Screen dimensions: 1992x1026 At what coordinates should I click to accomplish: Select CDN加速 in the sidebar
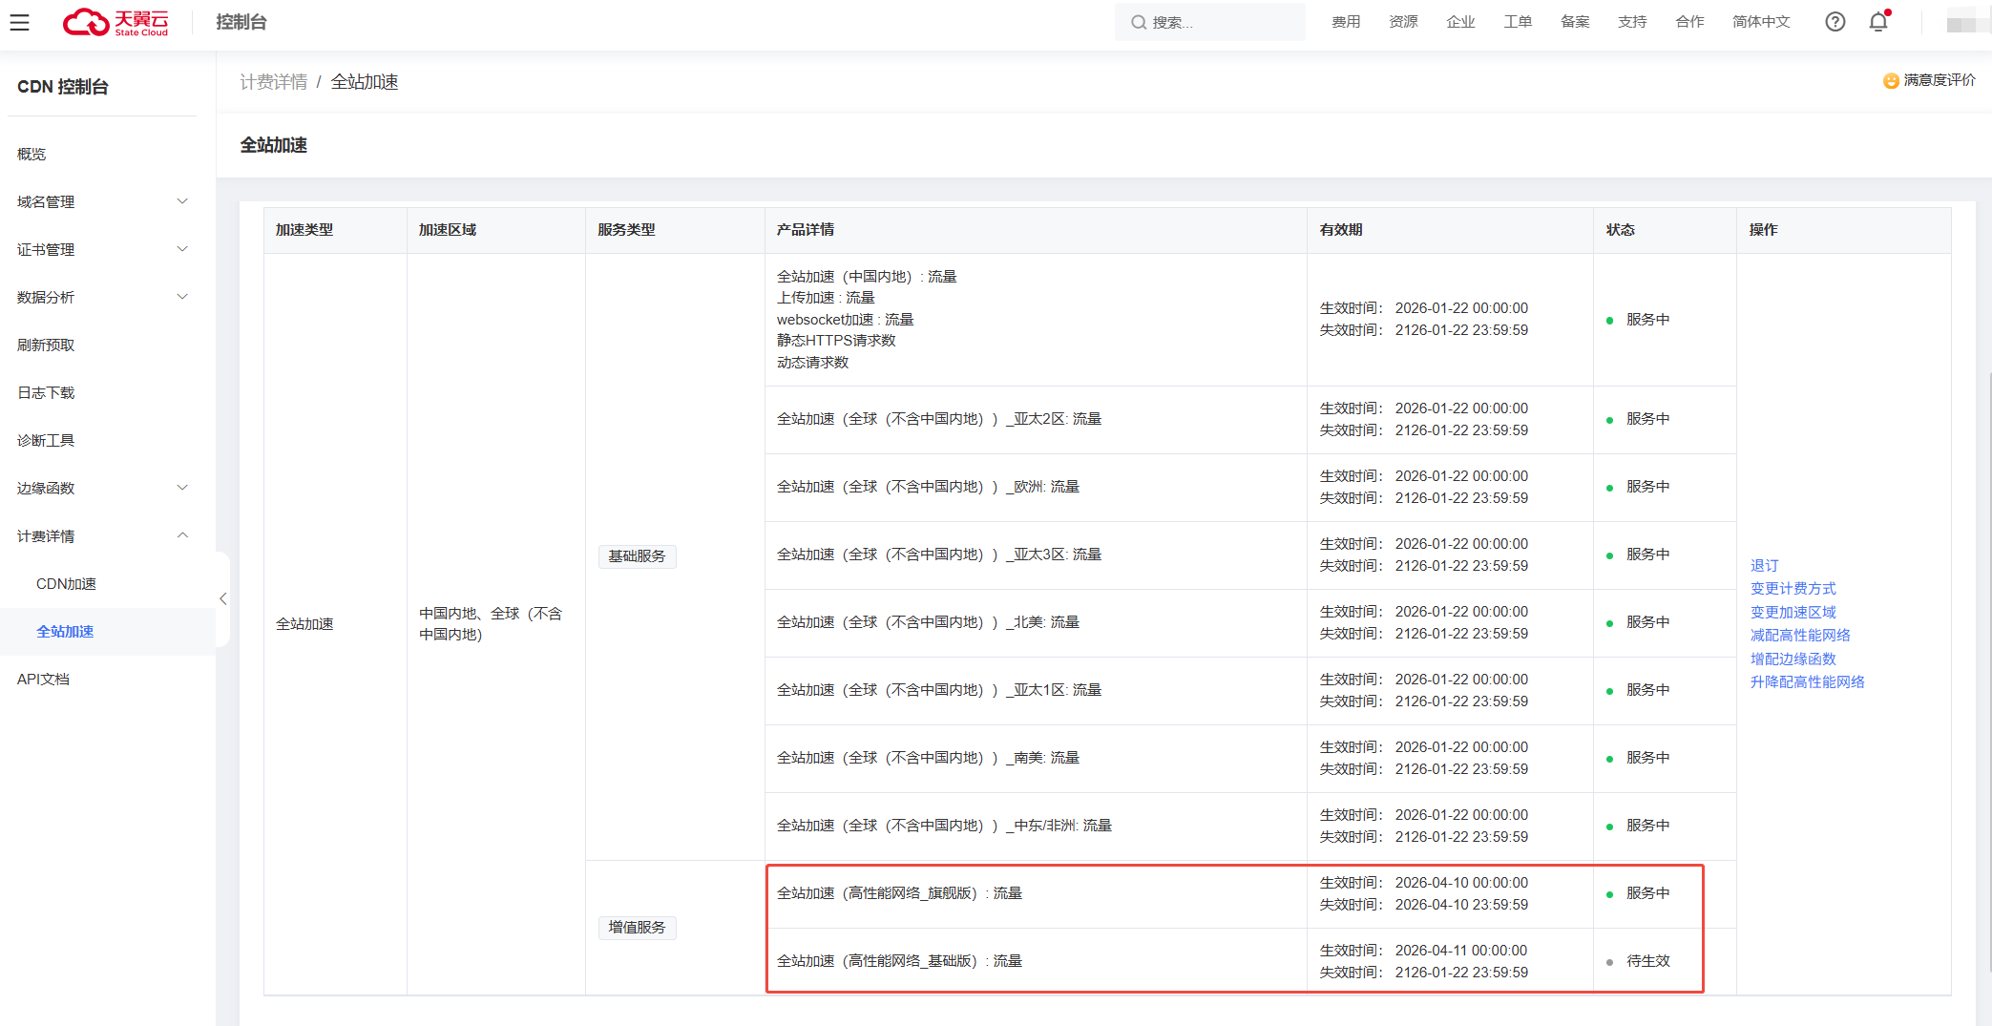66,584
